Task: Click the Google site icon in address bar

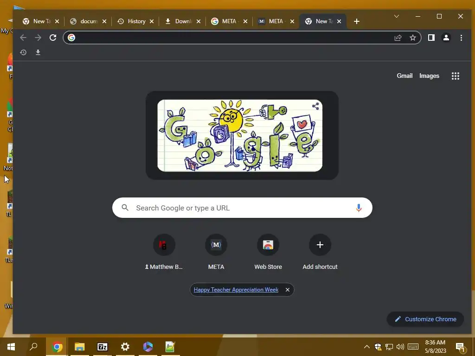Action: [71, 38]
